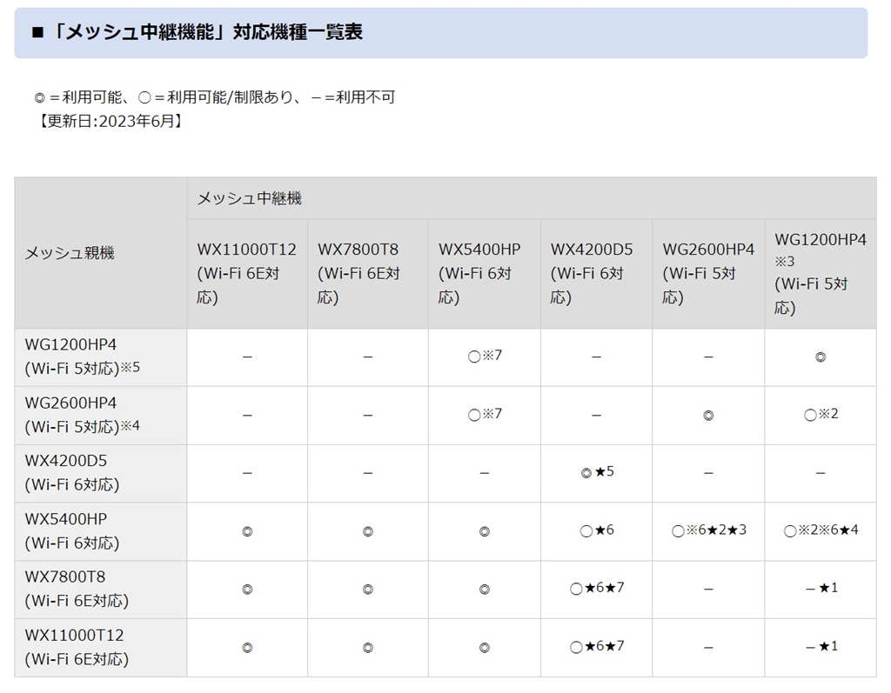
Task: Click ◎ for parent WX5400HP, relay WX7800T8
Action: (368, 531)
